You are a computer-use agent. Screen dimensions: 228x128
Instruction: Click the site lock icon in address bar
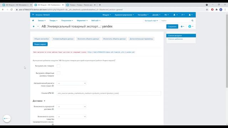[17, 10]
